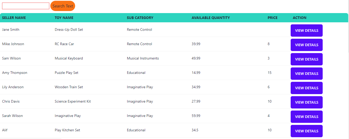The height and width of the screenshot is (139, 349).
Task: Select the Sub Category column header
Action: (140, 18)
